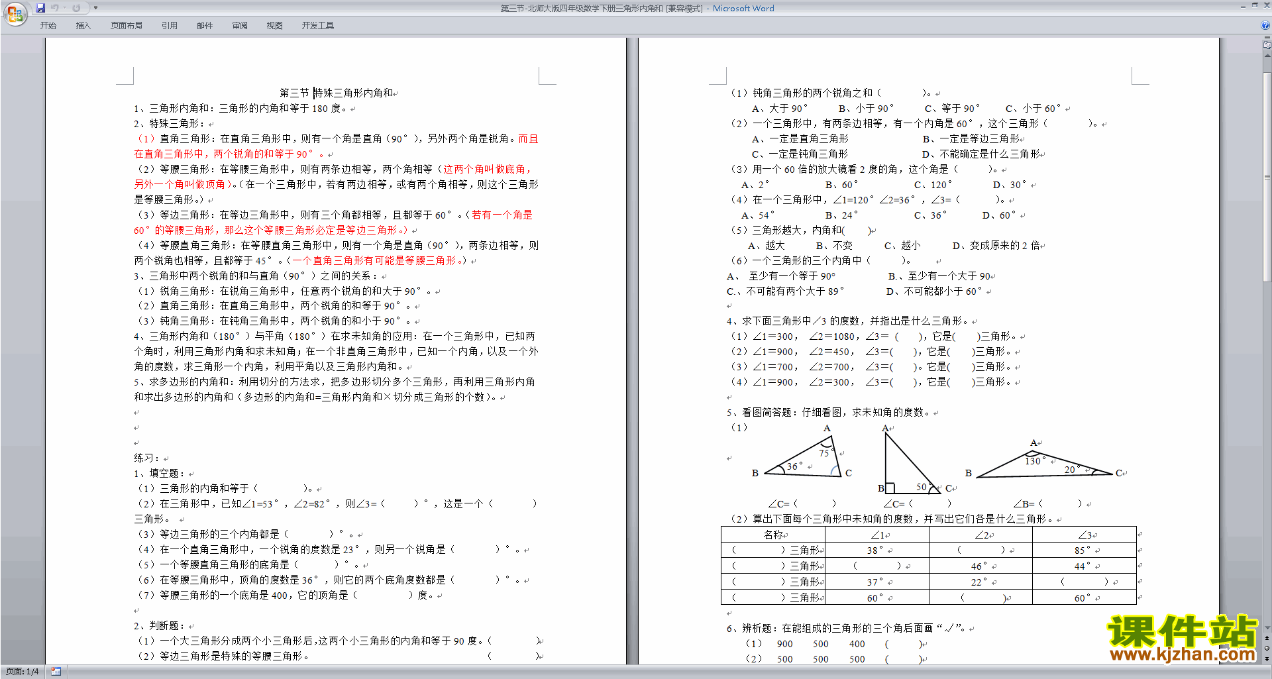
Task: Click option B、不变 in question 5
Action: point(834,245)
